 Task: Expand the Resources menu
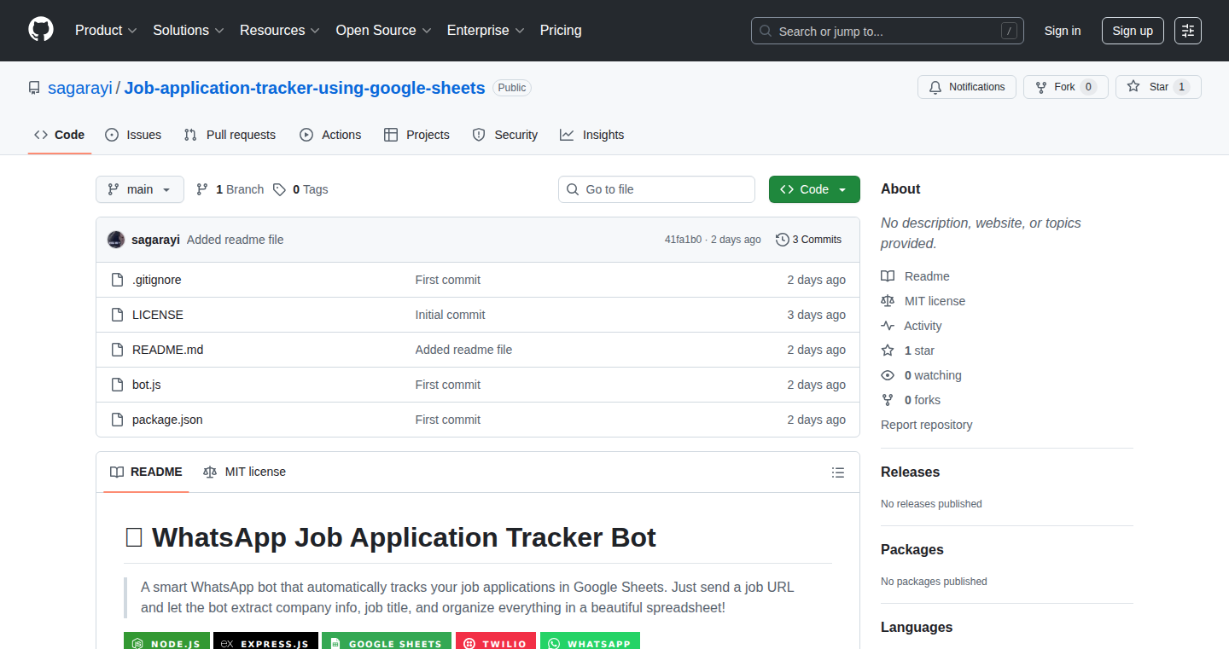(280, 31)
